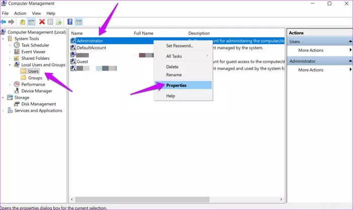Click the Performance monitor icon

pos(17,84)
